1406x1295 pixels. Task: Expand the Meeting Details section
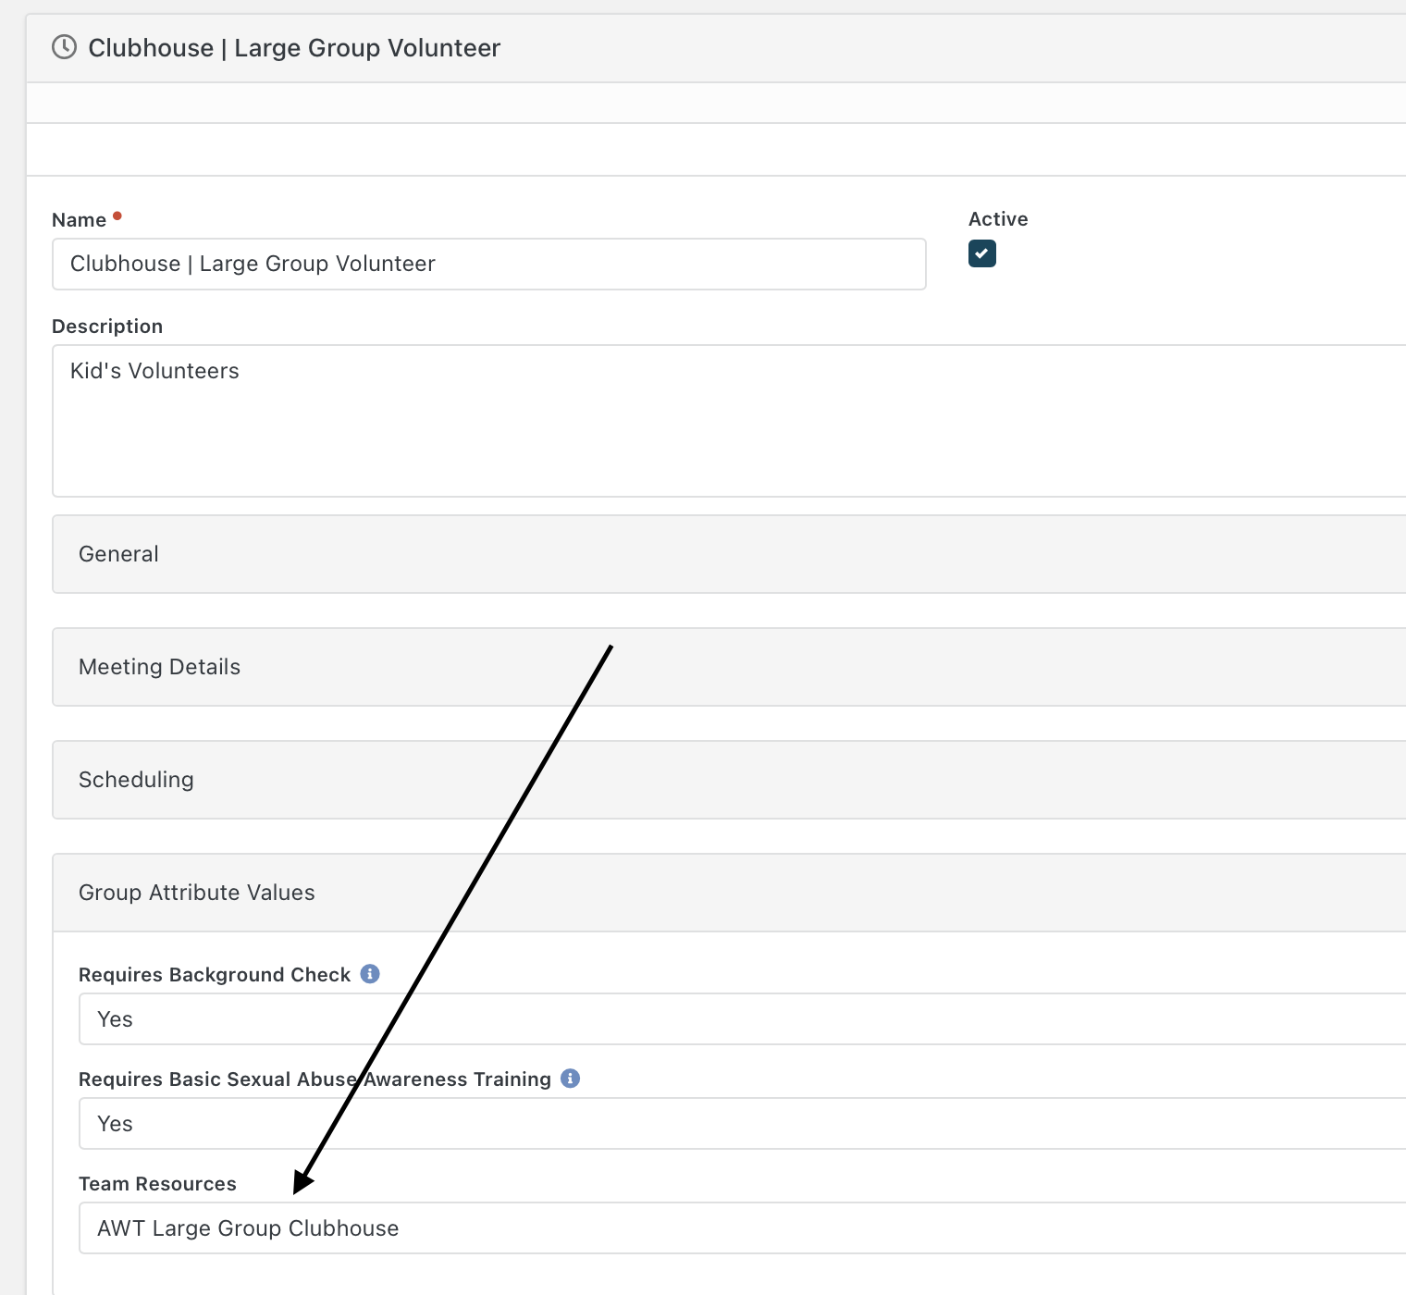pyautogui.click(x=729, y=667)
